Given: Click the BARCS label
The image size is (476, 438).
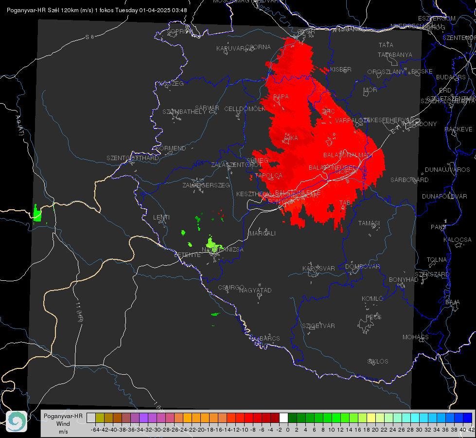Looking at the screenshot, I should (x=269, y=338).
